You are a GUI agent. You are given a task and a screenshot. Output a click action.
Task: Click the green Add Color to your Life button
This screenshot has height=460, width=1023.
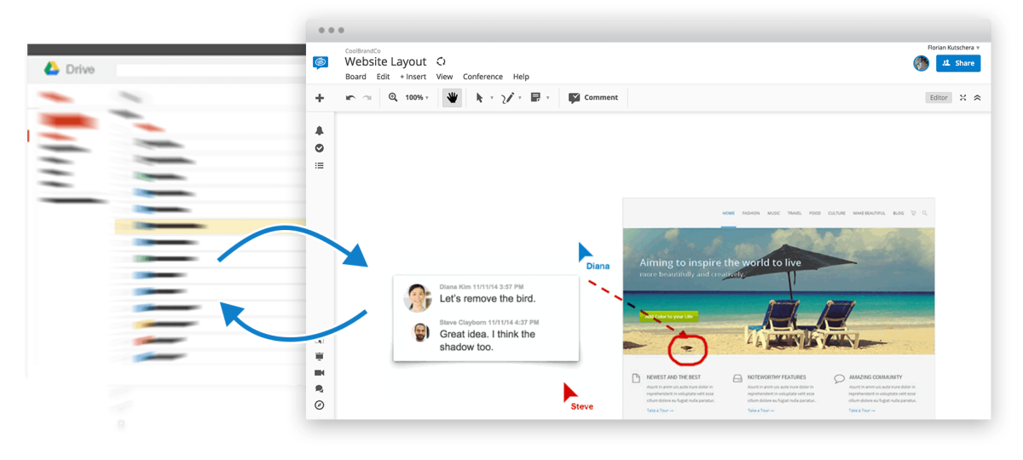click(669, 316)
